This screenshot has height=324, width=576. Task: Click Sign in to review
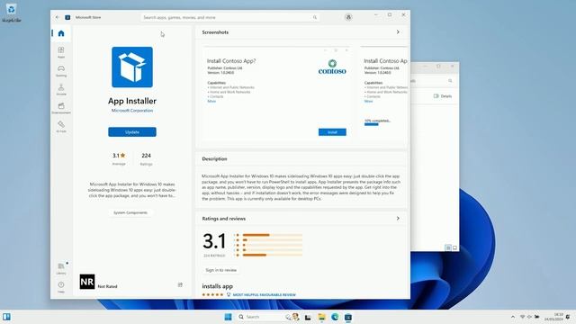[x=220, y=270]
